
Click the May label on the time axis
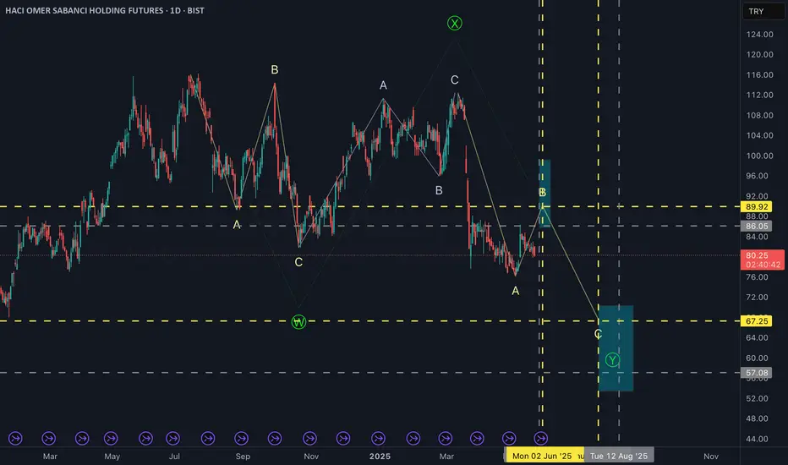pos(112,456)
